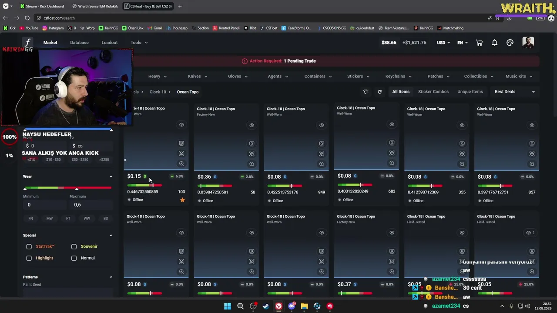Open the Best Deals sort dropdown
The width and height of the screenshot is (557, 313).
click(515, 92)
